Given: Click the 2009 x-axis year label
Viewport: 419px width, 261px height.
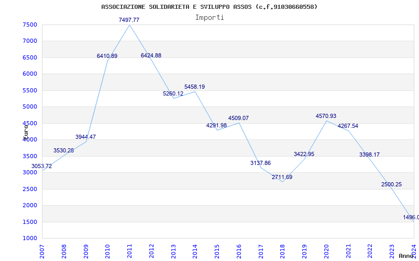Looking at the screenshot, I should 86,251.
